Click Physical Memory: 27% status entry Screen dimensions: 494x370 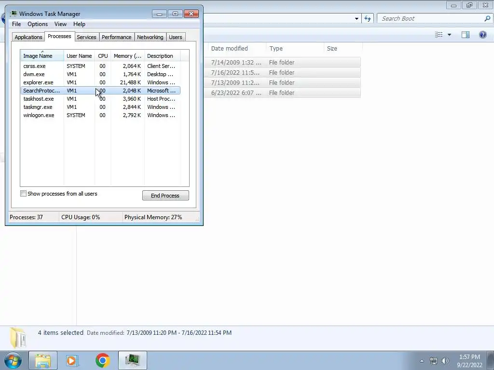[153, 217]
